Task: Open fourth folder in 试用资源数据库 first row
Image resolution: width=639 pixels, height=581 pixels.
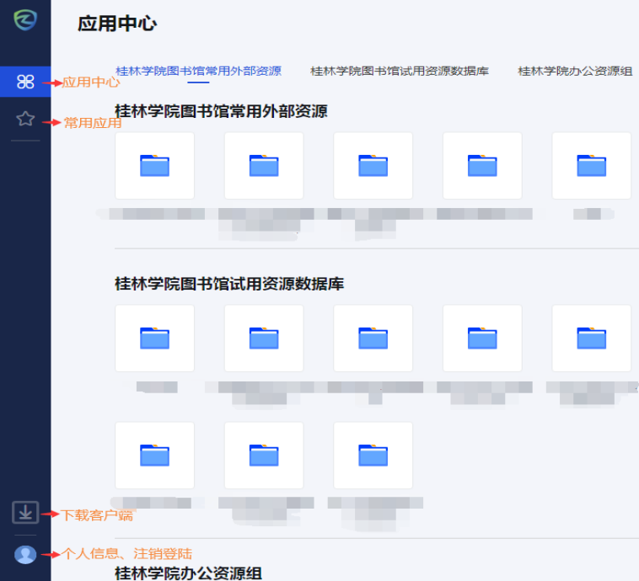Action: click(x=482, y=338)
